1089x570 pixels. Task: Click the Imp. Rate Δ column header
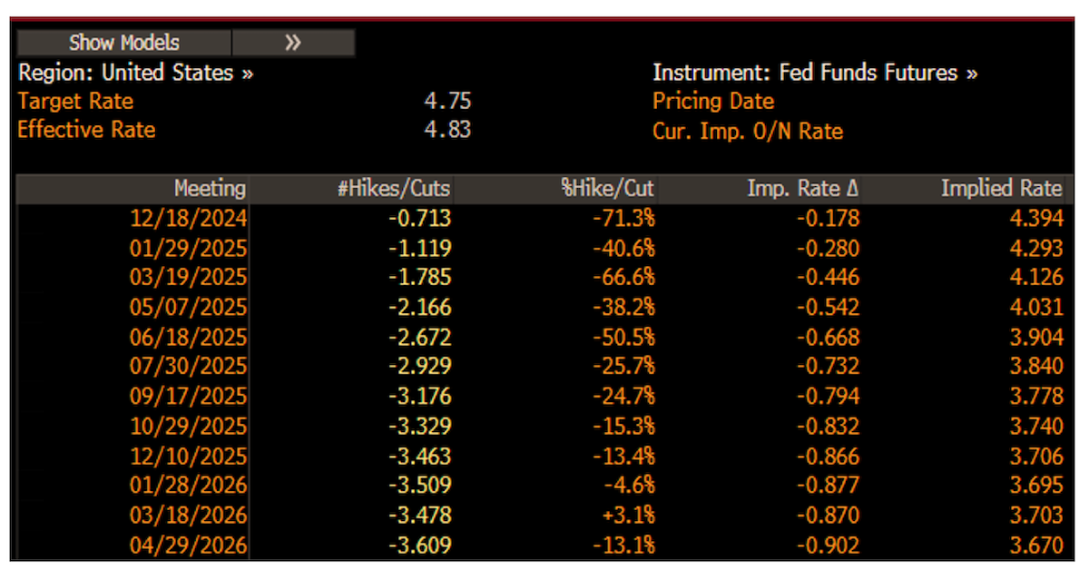802,189
